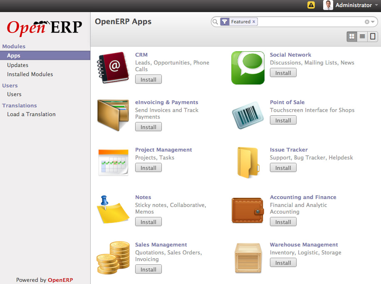Open the Issue Tracker folder icon
The height and width of the screenshot is (284, 381).
(x=248, y=162)
